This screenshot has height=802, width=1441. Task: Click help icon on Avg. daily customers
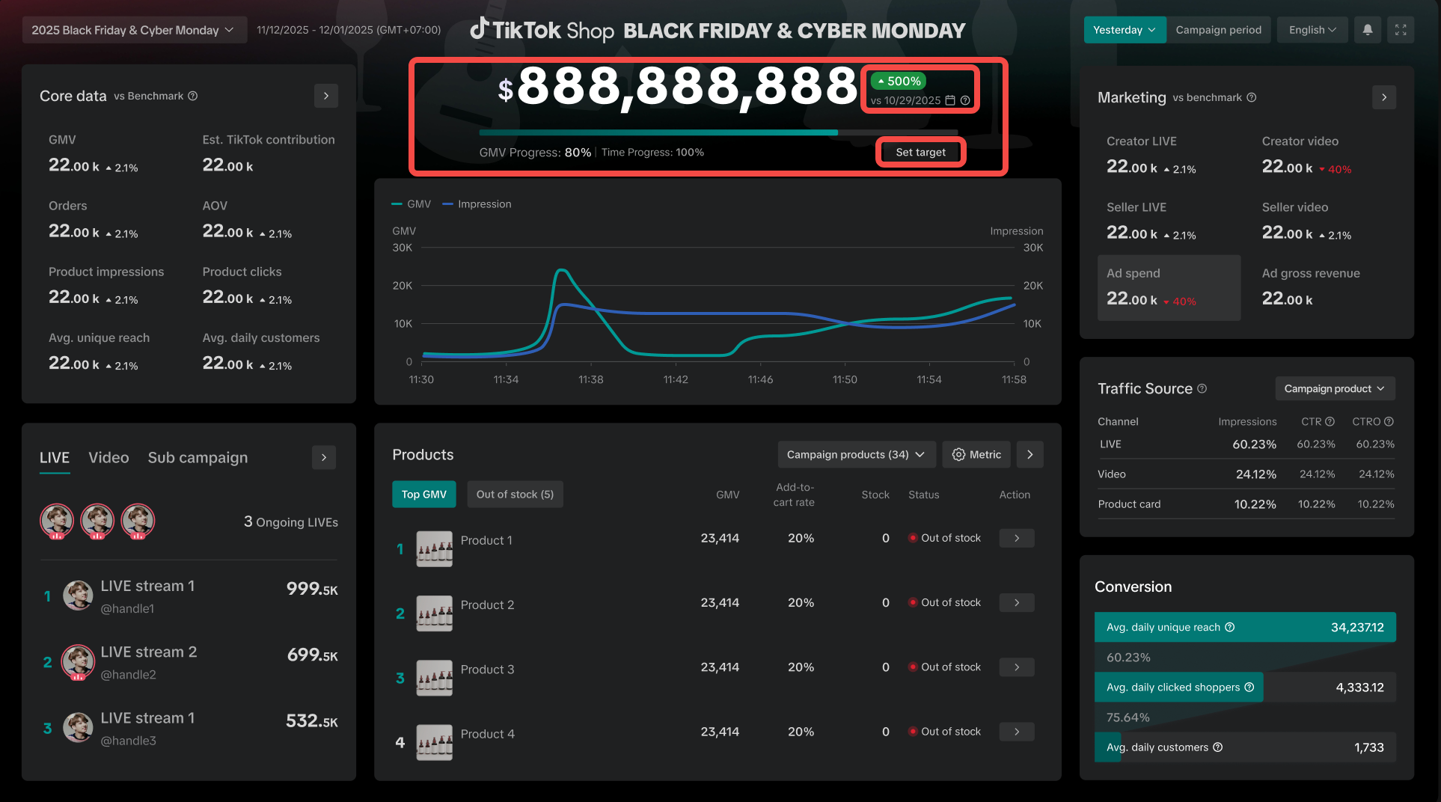1218,747
